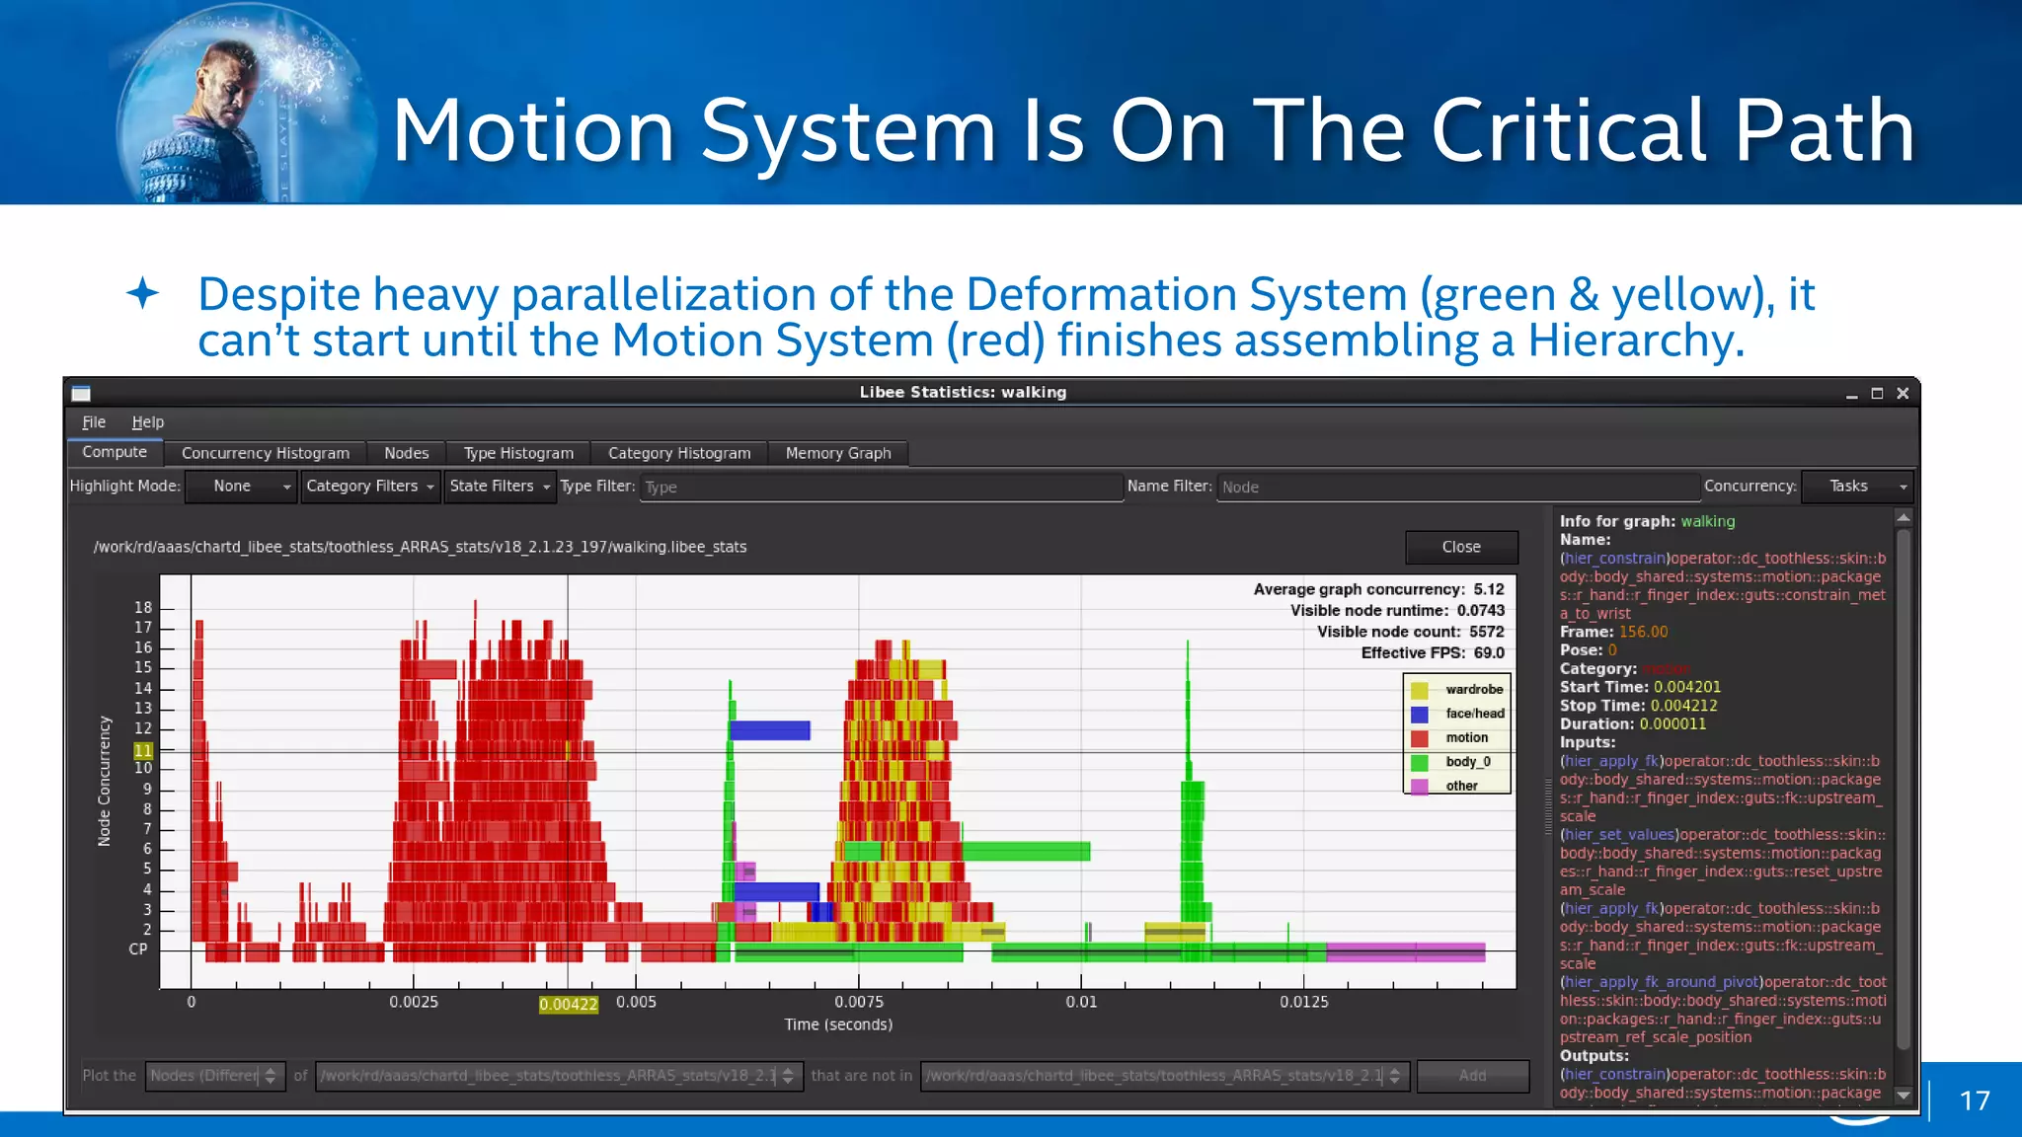
Task: Open the Concurrency Tasks dropdown
Action: (x=1857, y=487)
